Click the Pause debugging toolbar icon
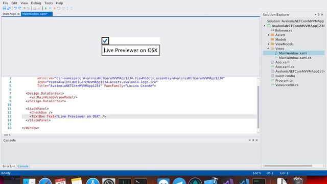327x184 pixels. pyautogui.click(x=50, y=8)
